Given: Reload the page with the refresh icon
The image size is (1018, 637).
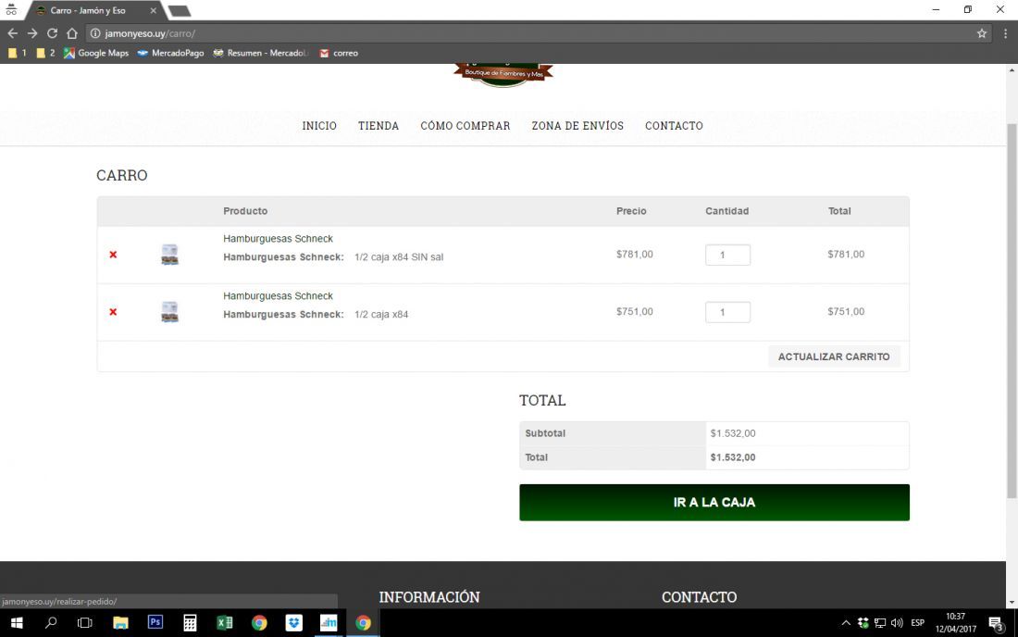Looking at the screenshot, I should point(53,33).
